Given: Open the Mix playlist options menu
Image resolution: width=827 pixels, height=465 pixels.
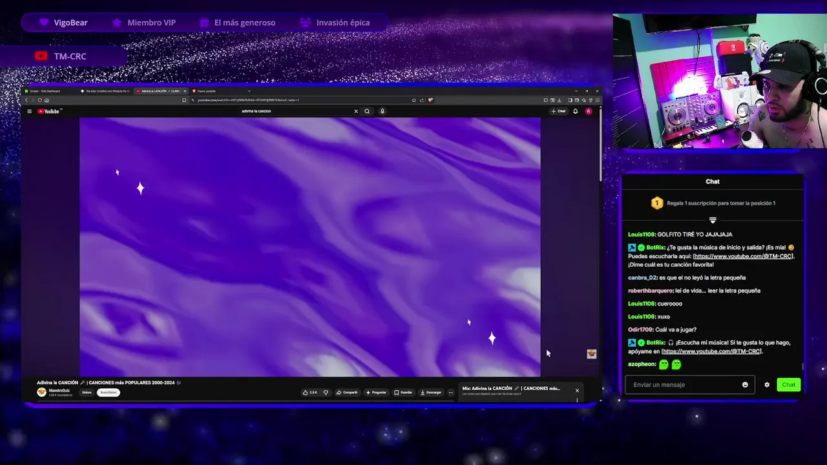Looking at the screenshot, I should coord(577,400).
